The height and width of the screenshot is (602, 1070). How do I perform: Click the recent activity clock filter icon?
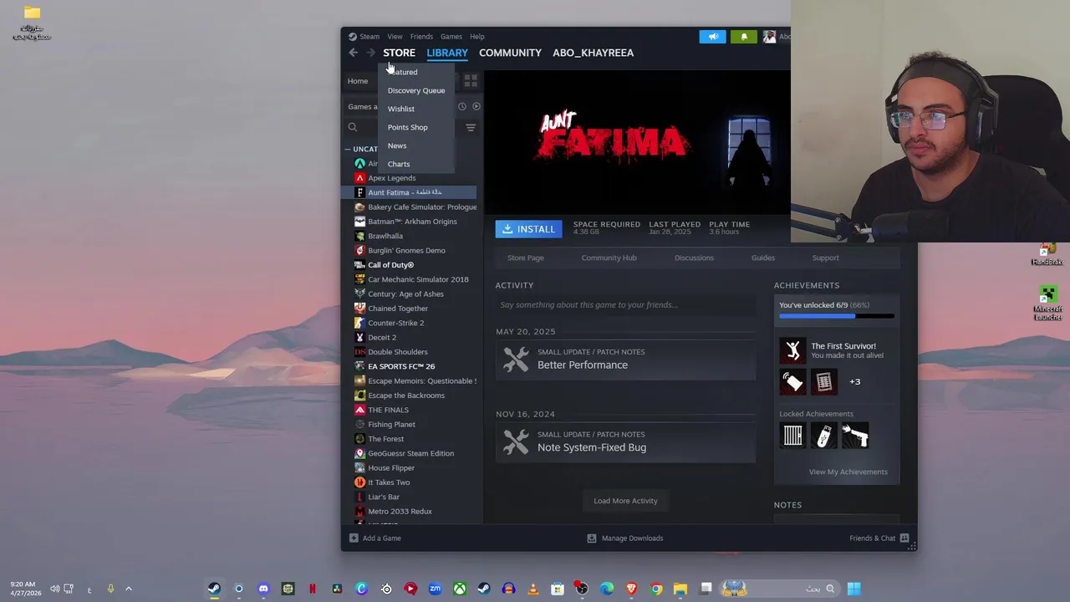[x=461, y=106]
